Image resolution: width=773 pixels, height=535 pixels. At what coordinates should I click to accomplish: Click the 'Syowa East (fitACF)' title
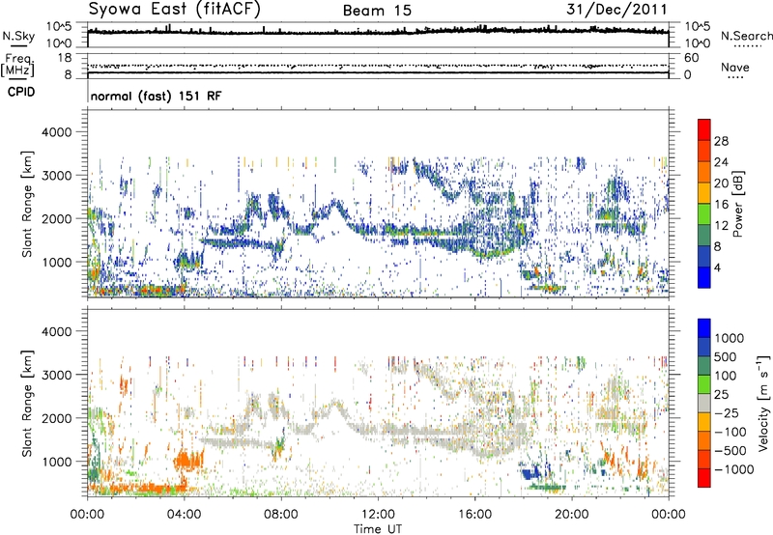point(175,10)
